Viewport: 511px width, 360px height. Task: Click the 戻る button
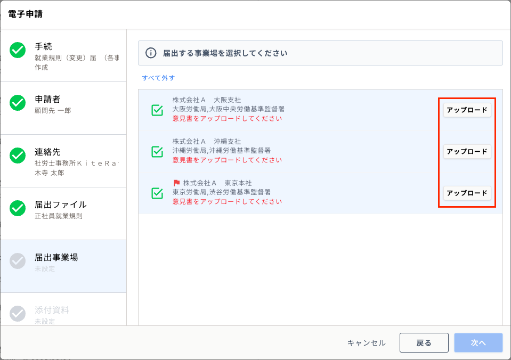coord(424,343)
